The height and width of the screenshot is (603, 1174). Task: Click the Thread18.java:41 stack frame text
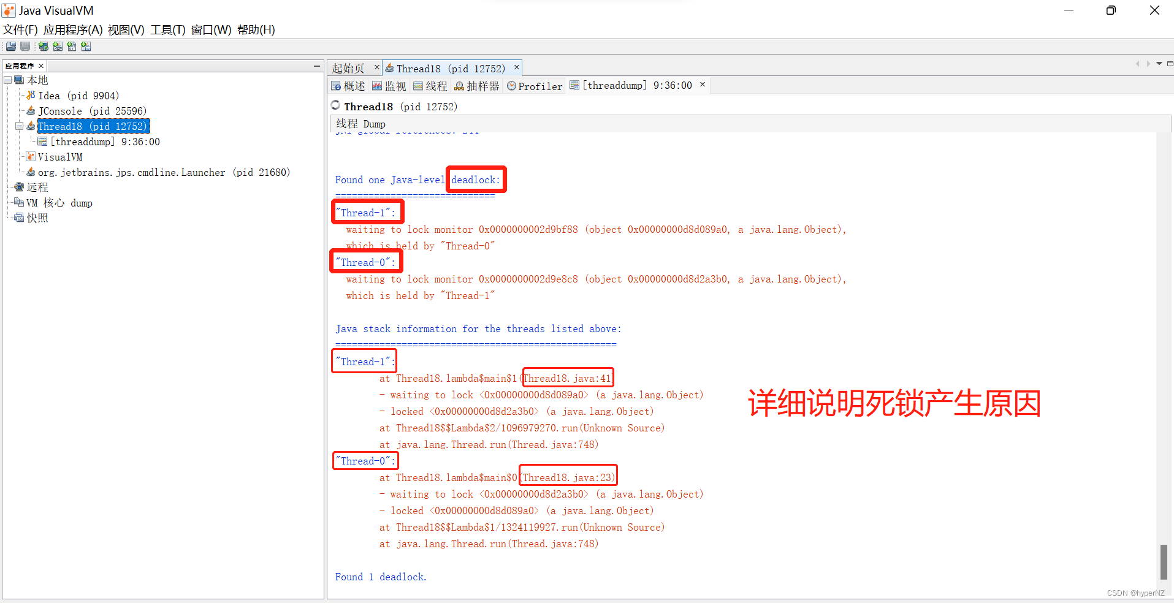click(x=566, y=378)
